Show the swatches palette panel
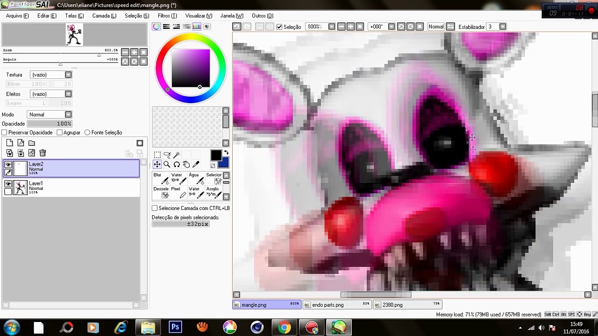 tap(197, 27)
